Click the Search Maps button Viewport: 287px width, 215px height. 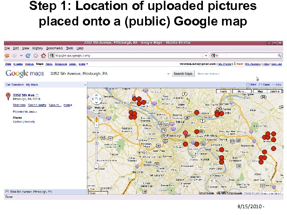click(183, 74)
